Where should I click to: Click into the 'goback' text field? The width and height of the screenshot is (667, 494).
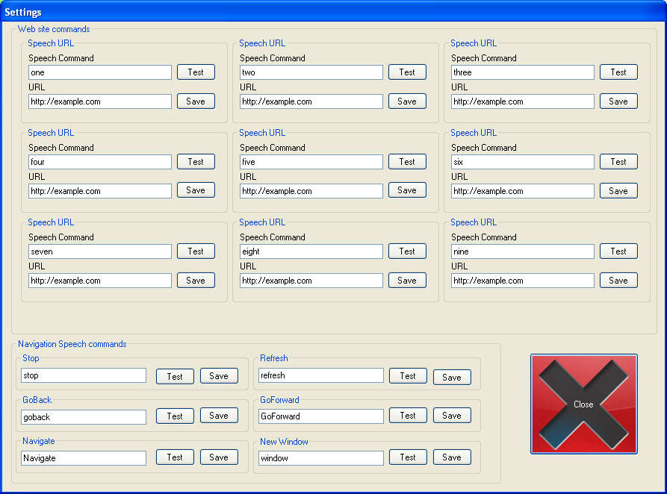(84, 417)
